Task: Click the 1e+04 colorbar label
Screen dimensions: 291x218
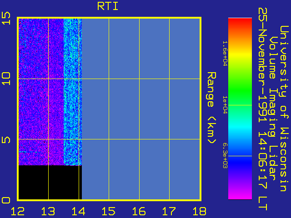Action: 225,105
